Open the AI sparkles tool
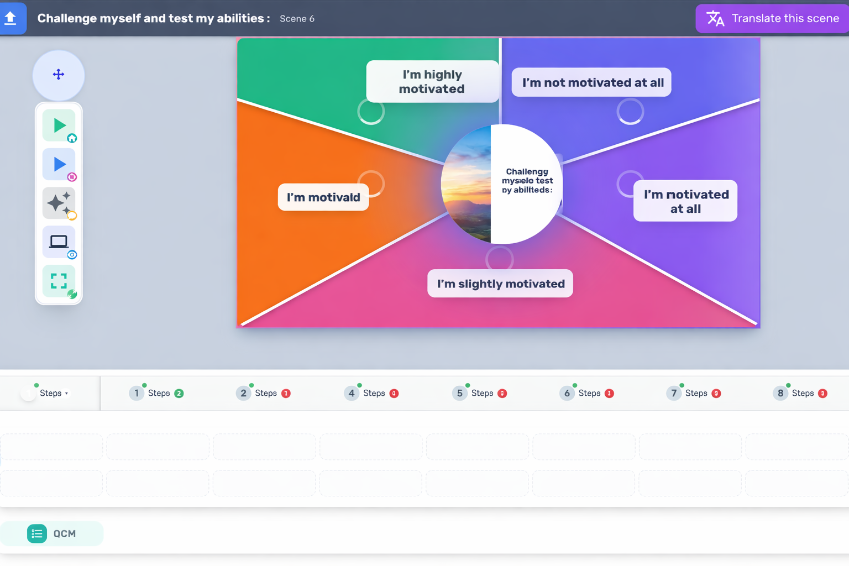The width and height of the screenshot is (849, 566). (59, 202)
